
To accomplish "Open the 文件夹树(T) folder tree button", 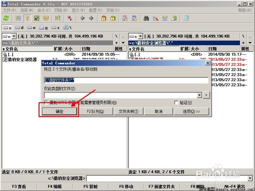I will [x=128, y=111].
